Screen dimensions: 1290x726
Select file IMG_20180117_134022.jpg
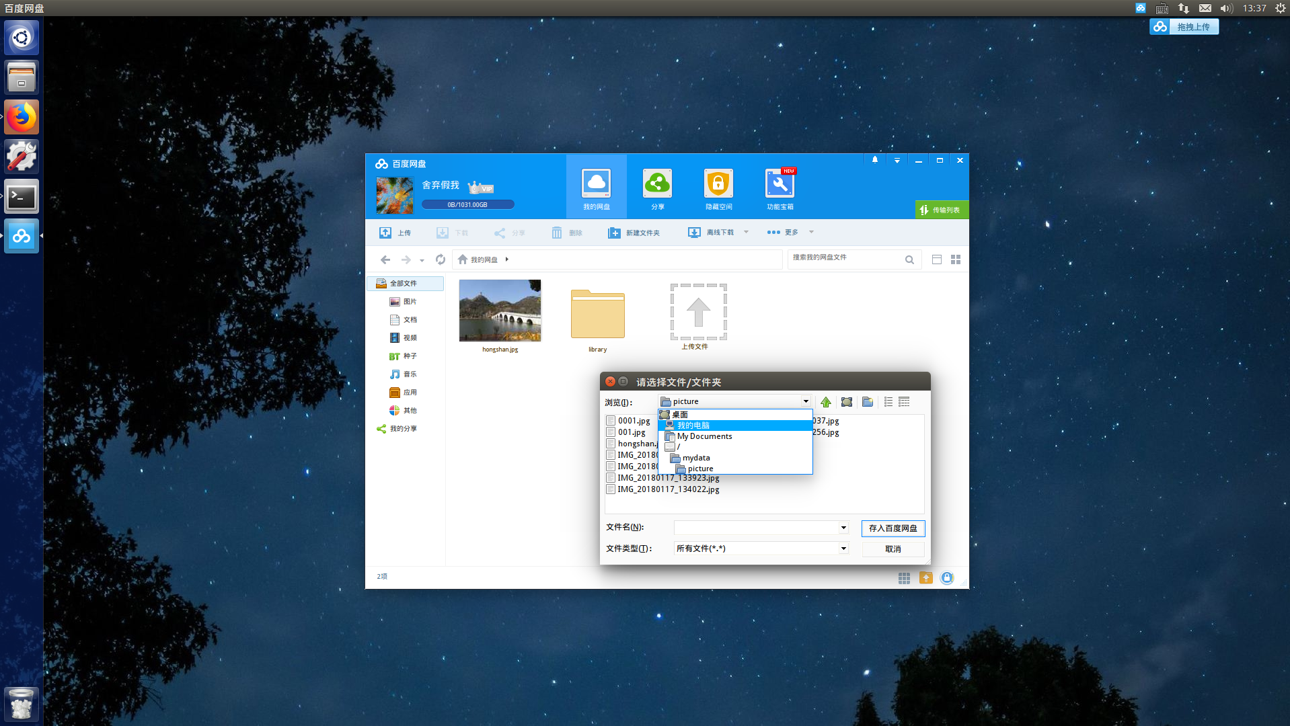click(662, 489)
